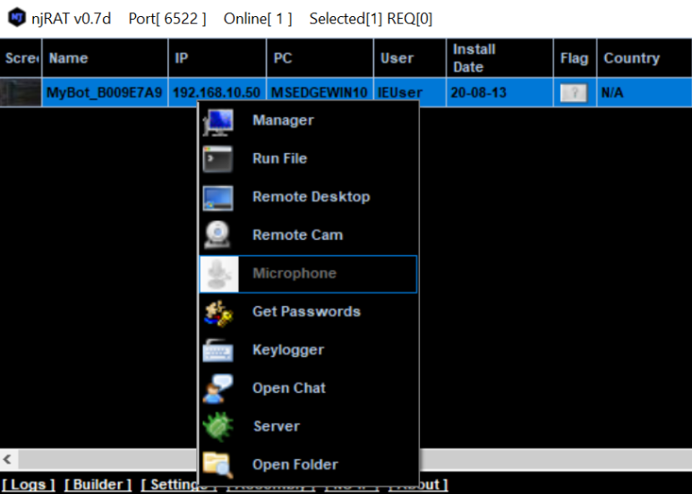
Task: Click the IP column header
Action: (x=218, y=58)
